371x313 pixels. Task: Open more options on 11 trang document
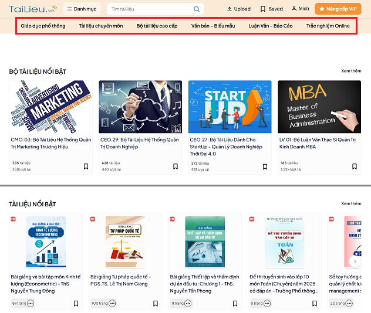point(188,303)
